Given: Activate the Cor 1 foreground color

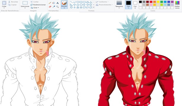Looking at the screenshot, I should (x=128, y=5).
